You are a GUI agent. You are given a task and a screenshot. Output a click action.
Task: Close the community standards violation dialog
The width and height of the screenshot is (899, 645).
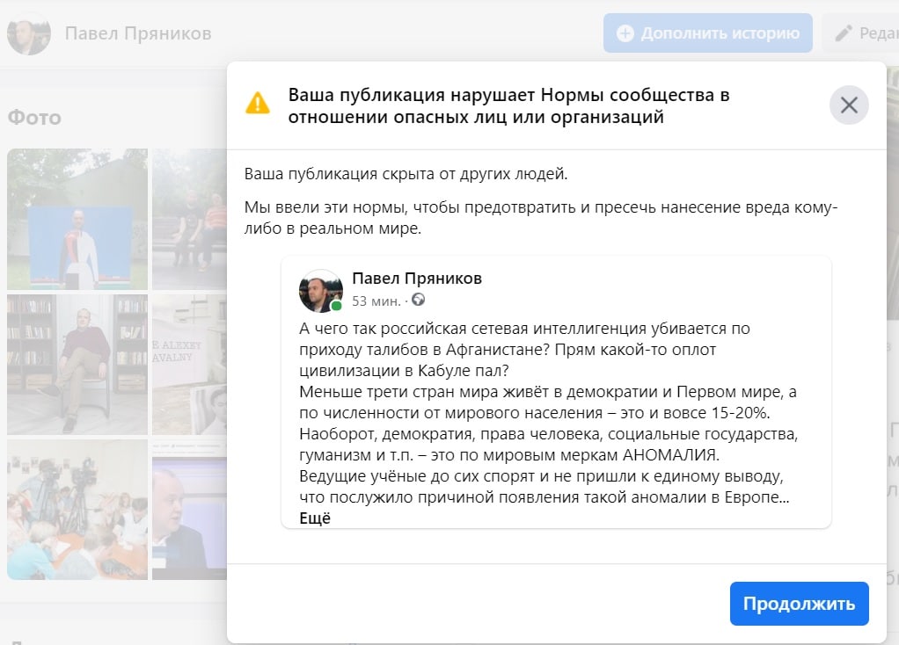click(849, 105)
